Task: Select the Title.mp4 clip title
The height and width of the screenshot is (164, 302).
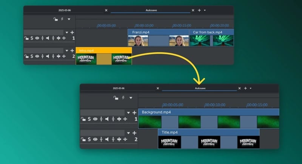Action: point(169,132)
